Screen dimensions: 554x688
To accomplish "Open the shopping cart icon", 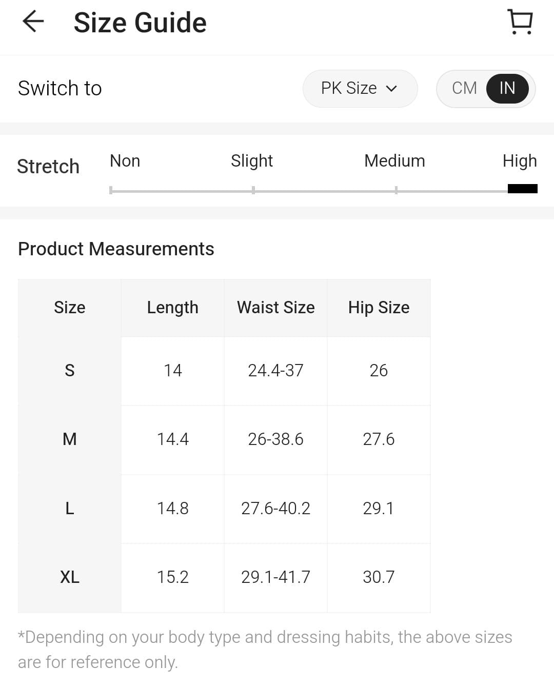I will 520,23.
